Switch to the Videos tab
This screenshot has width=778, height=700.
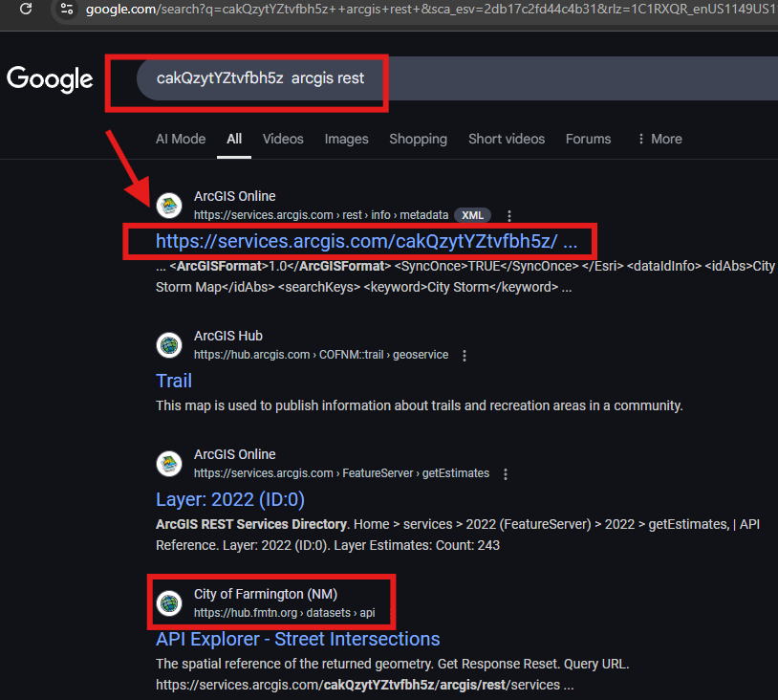283,139
